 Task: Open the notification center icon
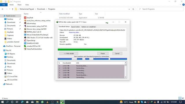click(180, 102)
